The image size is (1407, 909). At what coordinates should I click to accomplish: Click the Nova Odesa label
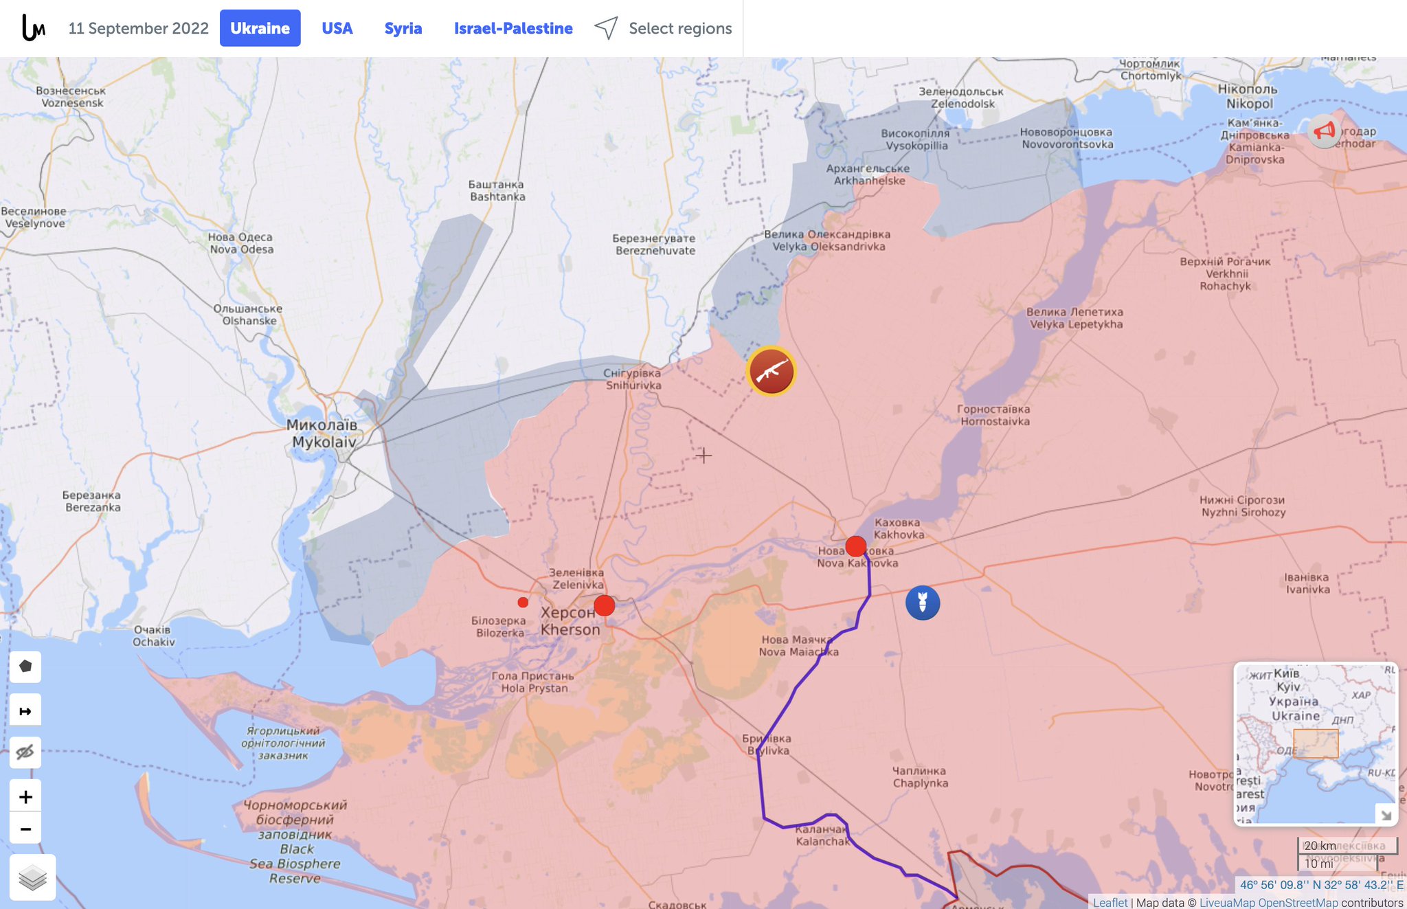[x=241, y=243]
